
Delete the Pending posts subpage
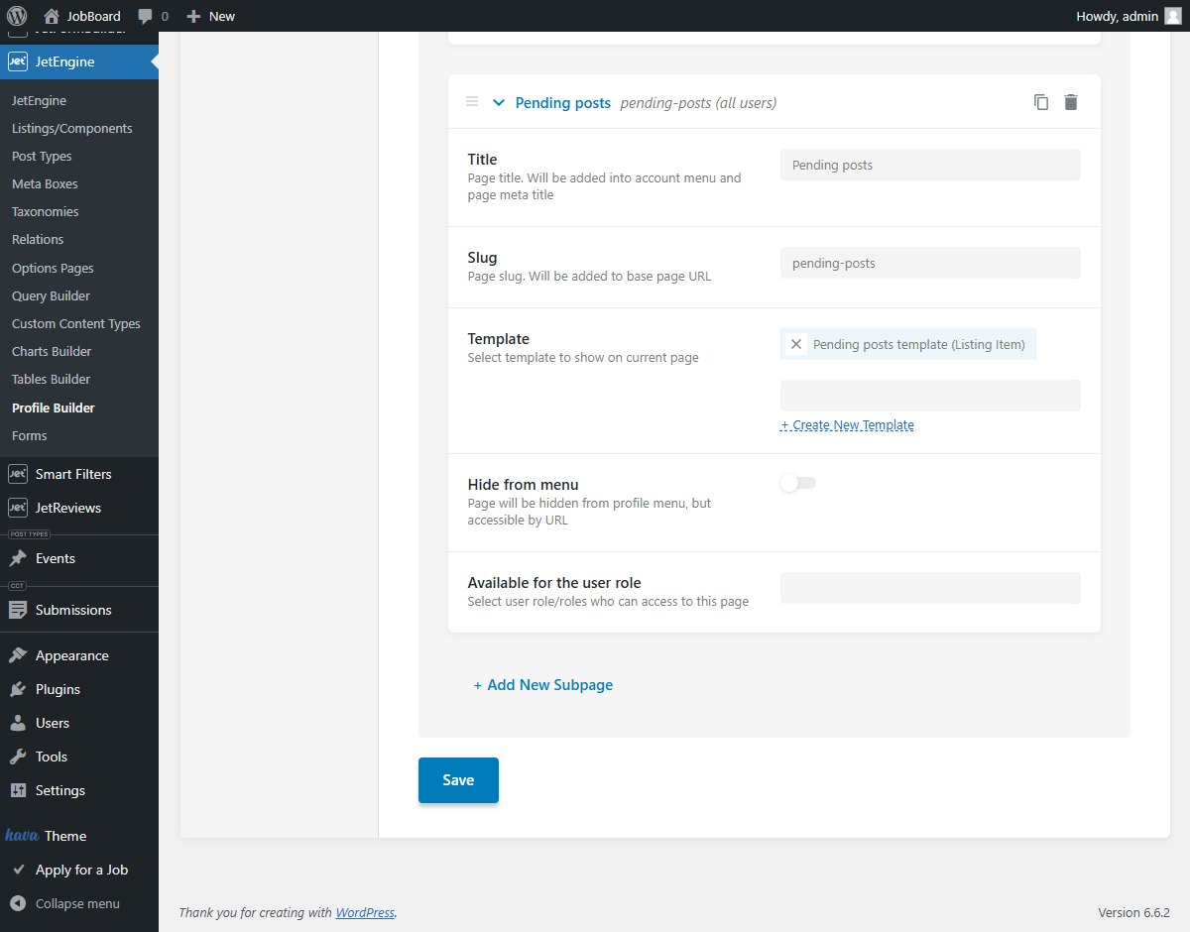[x=1071, y=102]
